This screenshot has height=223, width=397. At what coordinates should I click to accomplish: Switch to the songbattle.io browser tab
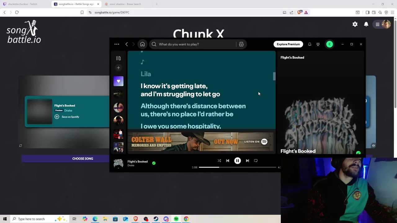point(77,4)
